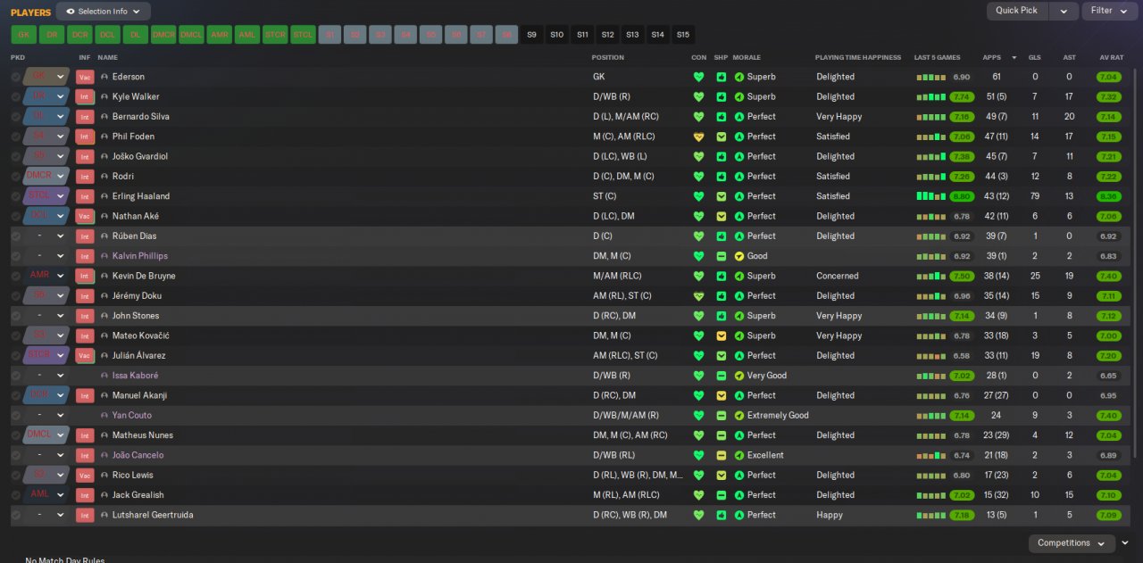Click Kyle Walker's Superb morale icon
The width and height of the screenshot is (1143, 563).
[x=739, y=96]
